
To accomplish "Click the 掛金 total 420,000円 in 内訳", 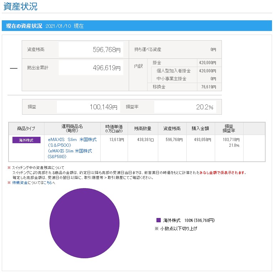I will click(208, 63).
